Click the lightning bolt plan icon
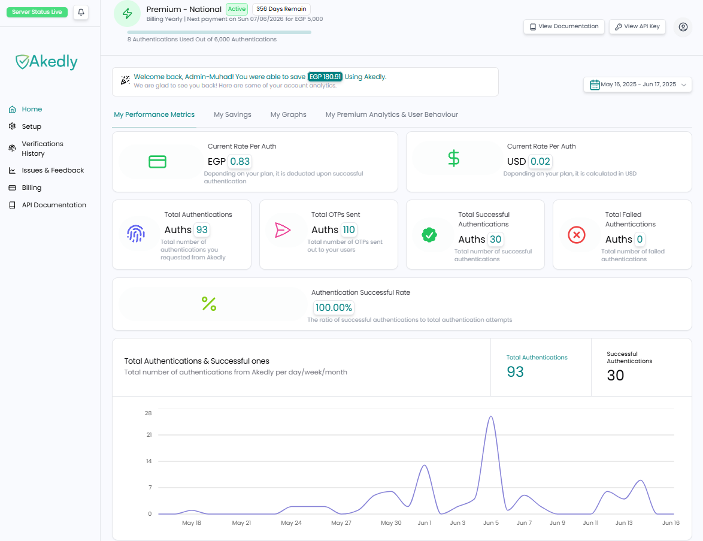The image size is (703, 541). point(128,13)
